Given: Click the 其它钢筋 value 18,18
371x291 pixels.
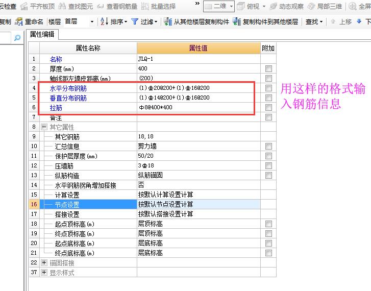Looking at the screenshot, I should (199, 137).
